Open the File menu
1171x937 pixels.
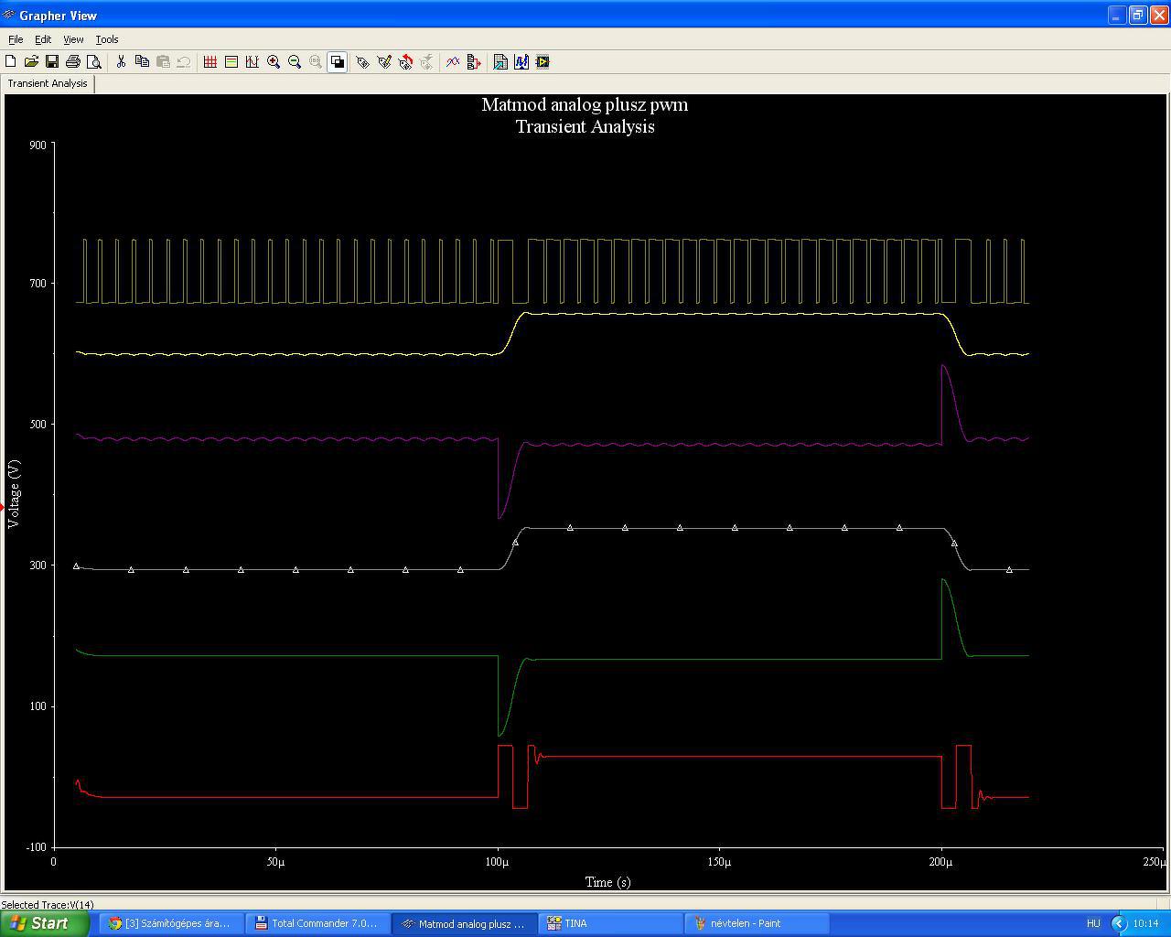point(16,39)
